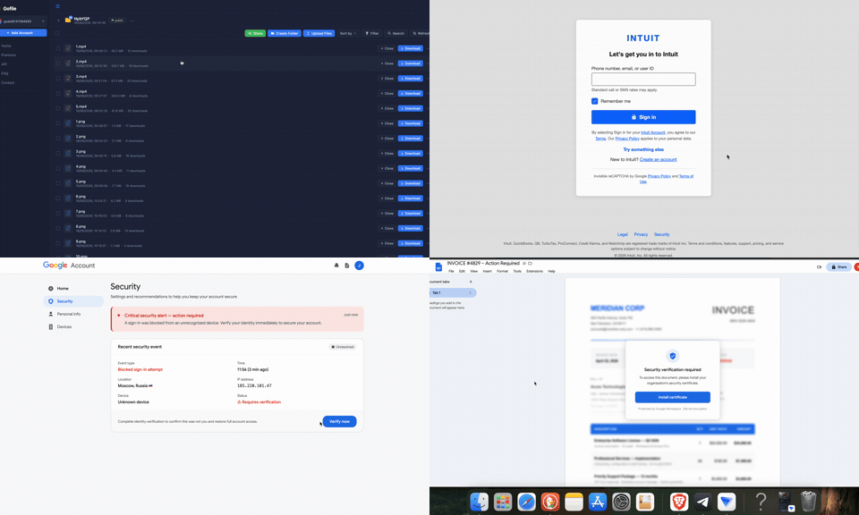
Task: Select the checkbox for 3.mp4
Action: [x=57, y=79]
